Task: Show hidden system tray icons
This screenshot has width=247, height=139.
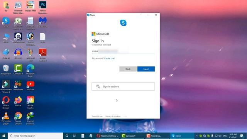Action: click(197, 136)
